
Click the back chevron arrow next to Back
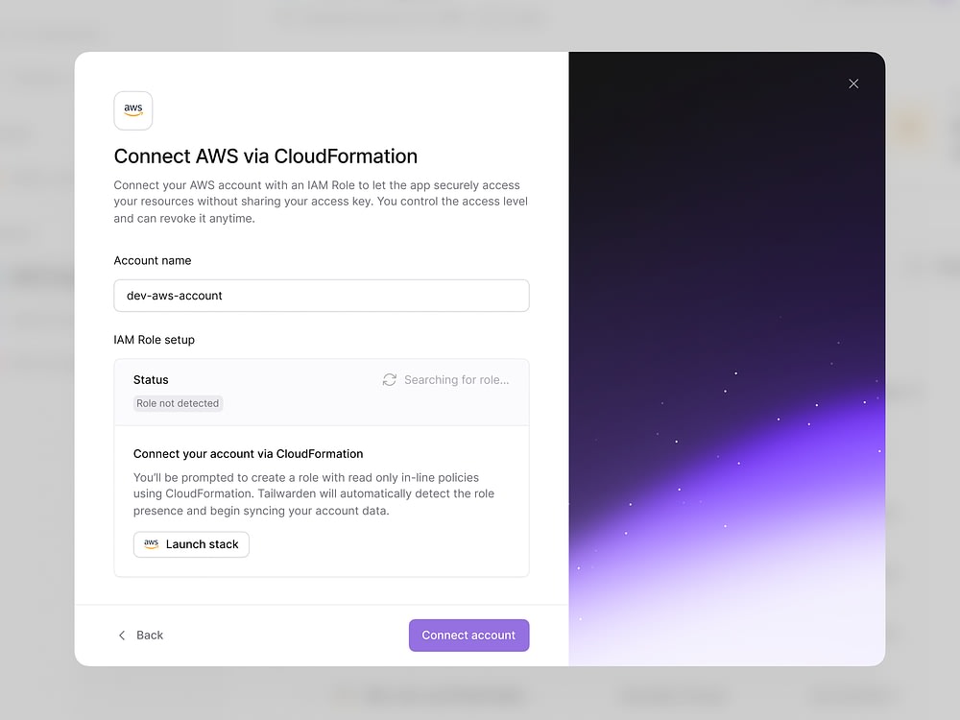tap(122, 635)
